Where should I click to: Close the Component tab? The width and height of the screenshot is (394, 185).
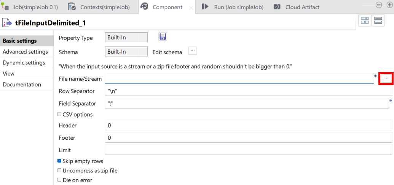(x=191, y=7)
